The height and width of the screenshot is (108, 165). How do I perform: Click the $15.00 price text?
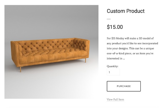click(115, 27)
